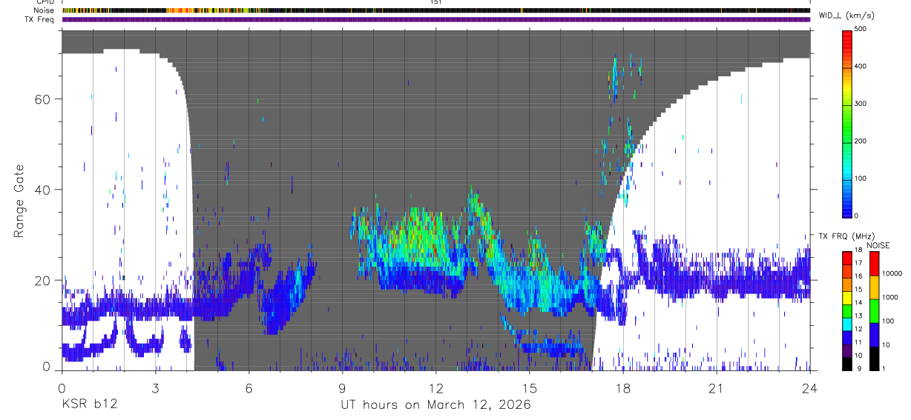
Task: Click the '400' tick on the WID color bar
Action: click(861, 67)
